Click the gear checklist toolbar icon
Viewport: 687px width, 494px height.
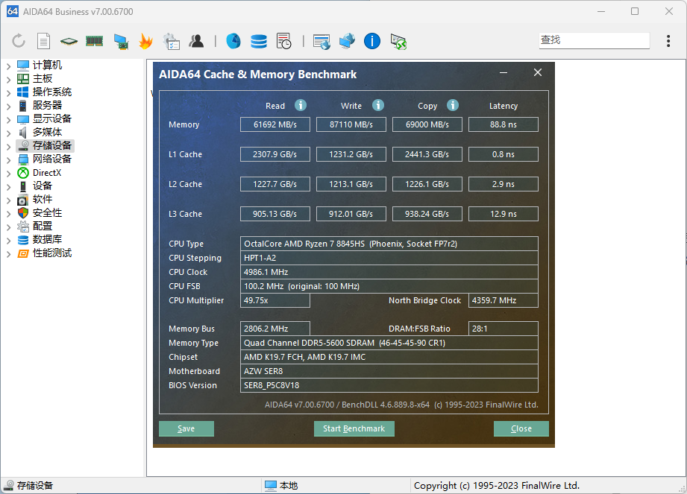[171, 42]
